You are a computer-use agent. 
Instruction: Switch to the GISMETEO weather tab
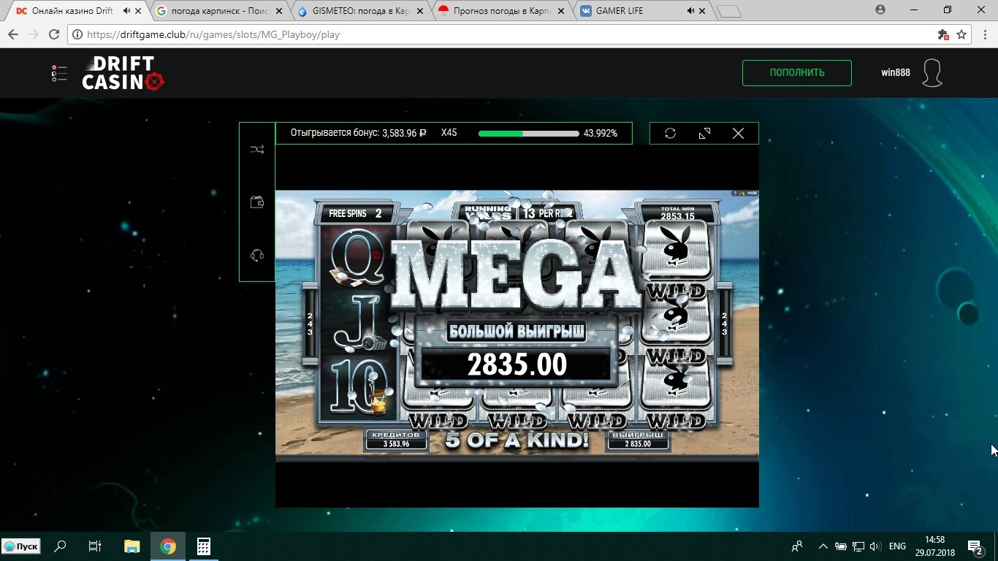[358, 11]
